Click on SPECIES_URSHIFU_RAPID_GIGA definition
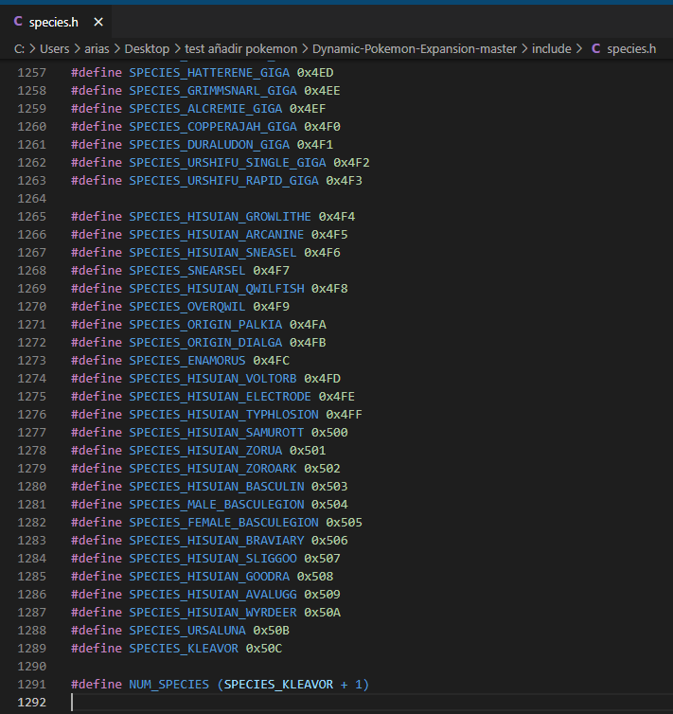 tap(223, 181)
